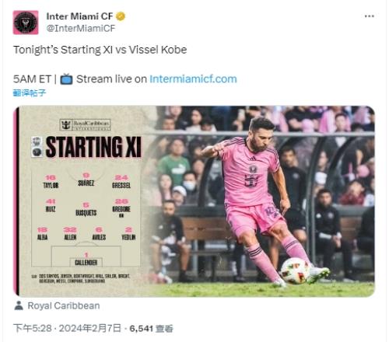389x342 pixels.
Task: Click the Royal Caribbean logo inside the graphic
Action: 85,124
